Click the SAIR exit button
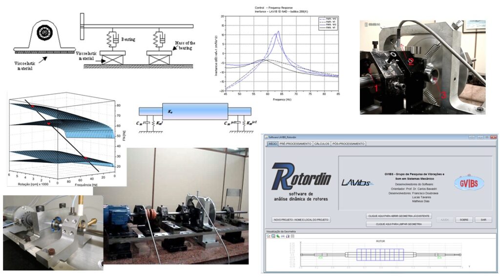 [x=482, y=220]
